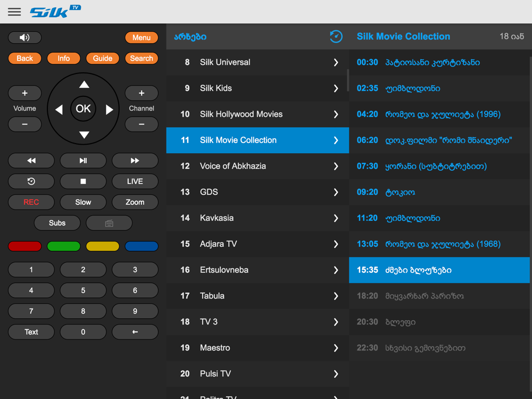Click the down arrow on the D-pad

[84, 135]
